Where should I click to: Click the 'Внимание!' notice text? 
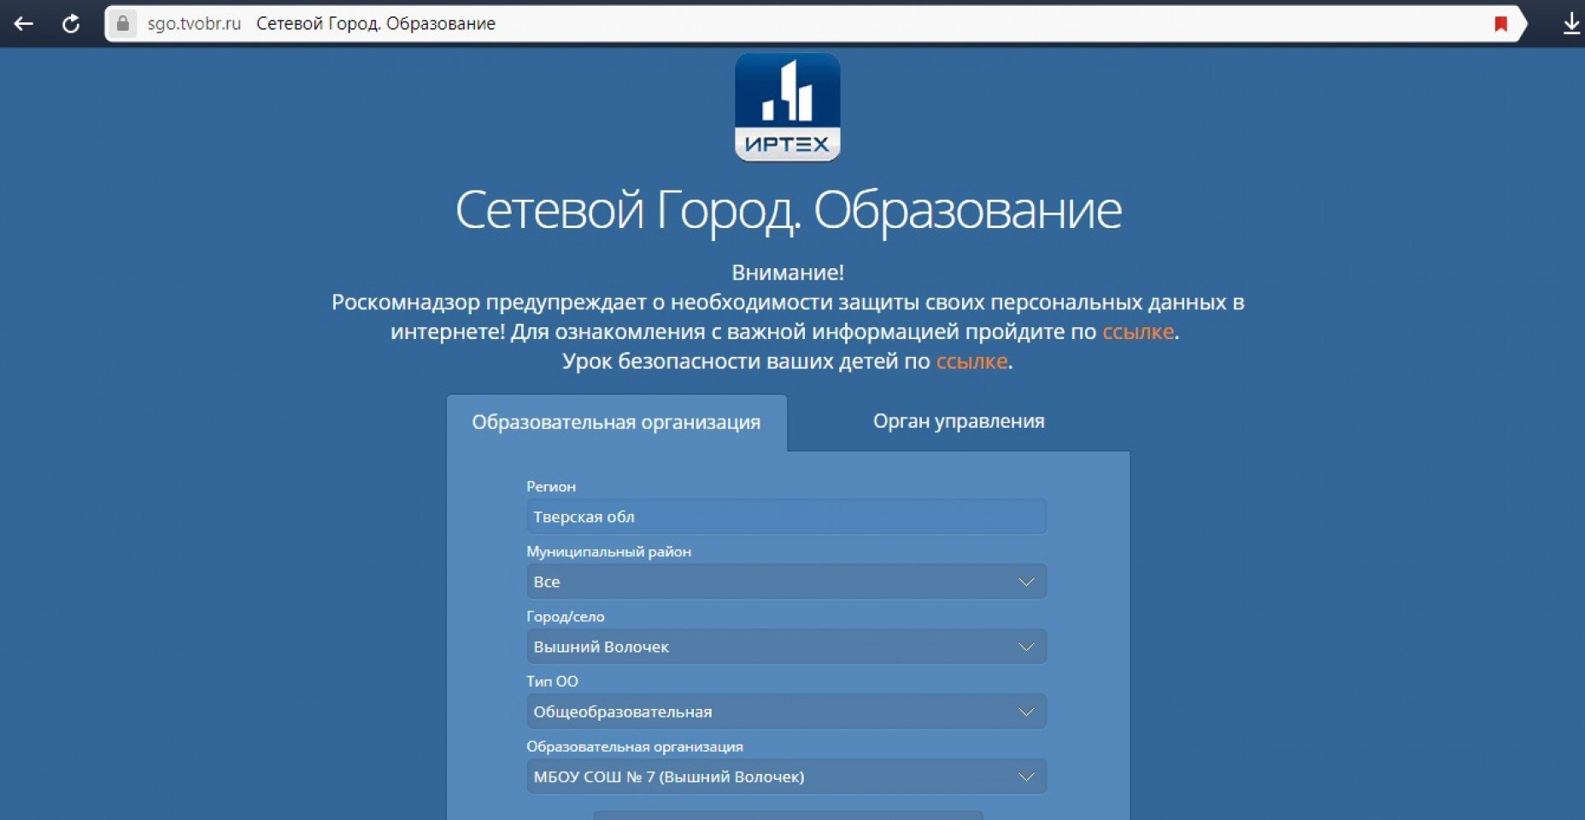[787, 272]
